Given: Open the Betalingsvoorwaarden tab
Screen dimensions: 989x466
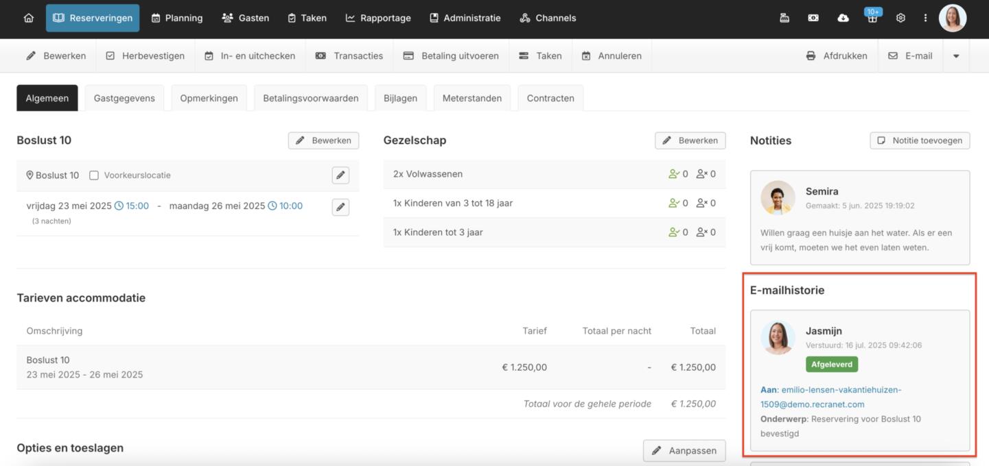Looking at the screenshot, I should (310, 98).
